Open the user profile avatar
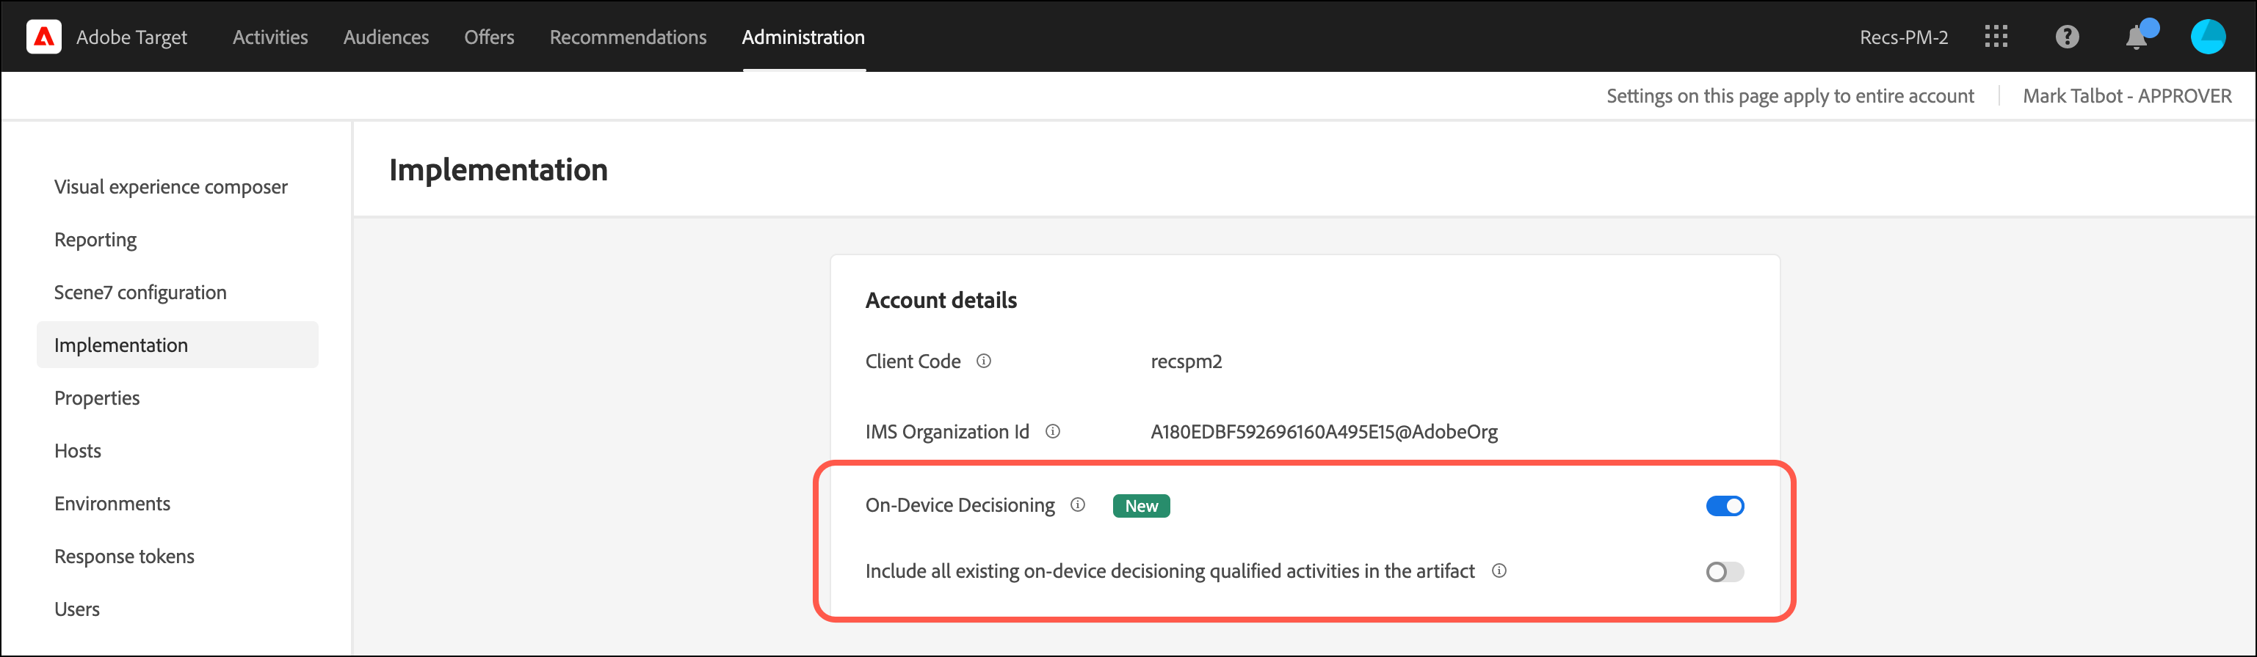This screenshot has width=2257, height=657. (2207, 37)
